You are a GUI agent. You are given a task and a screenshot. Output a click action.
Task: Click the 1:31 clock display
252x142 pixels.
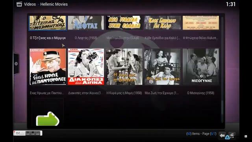click(x=231, y=4)
